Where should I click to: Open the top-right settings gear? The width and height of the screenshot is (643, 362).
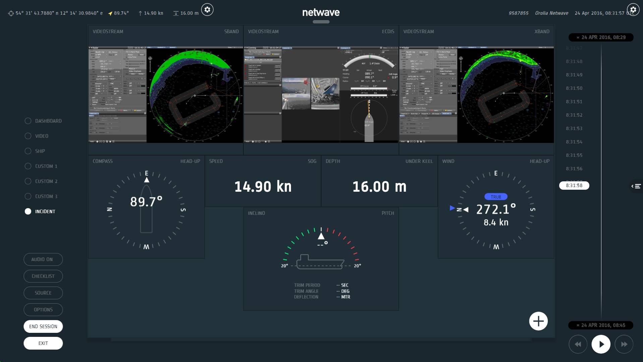coord(633,10)
